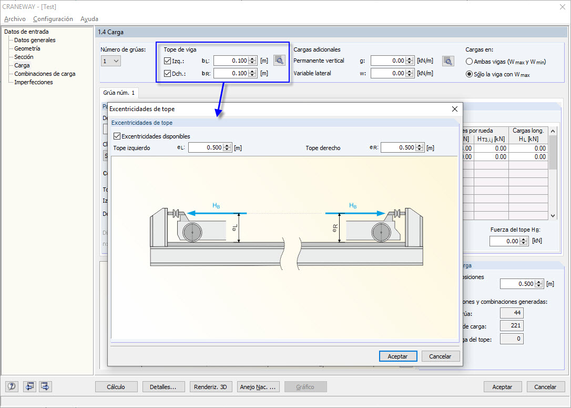
Task: Go to the next input window icon
Action: [x=45, y=386]
